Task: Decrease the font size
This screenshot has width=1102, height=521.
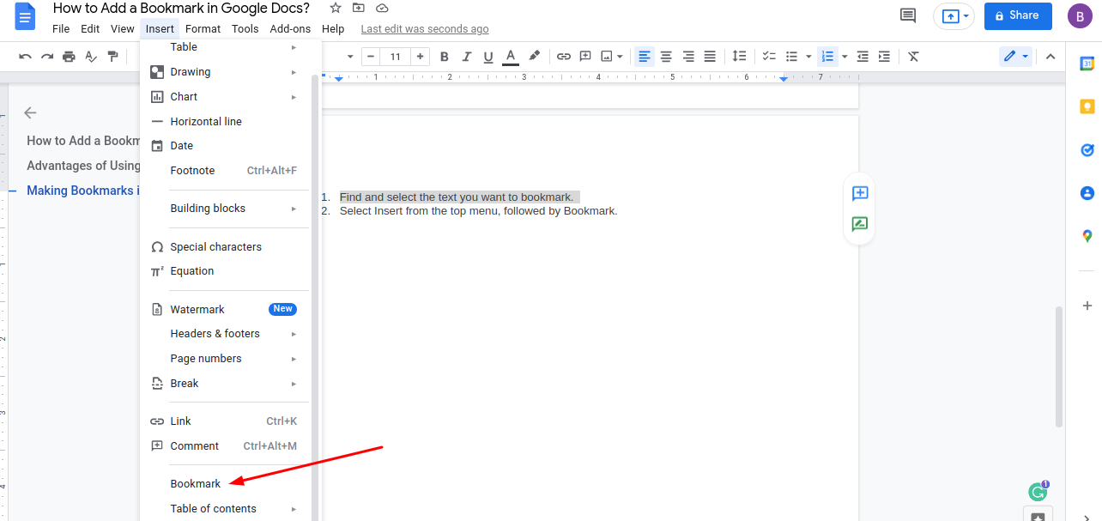Action: pos(370,57)
